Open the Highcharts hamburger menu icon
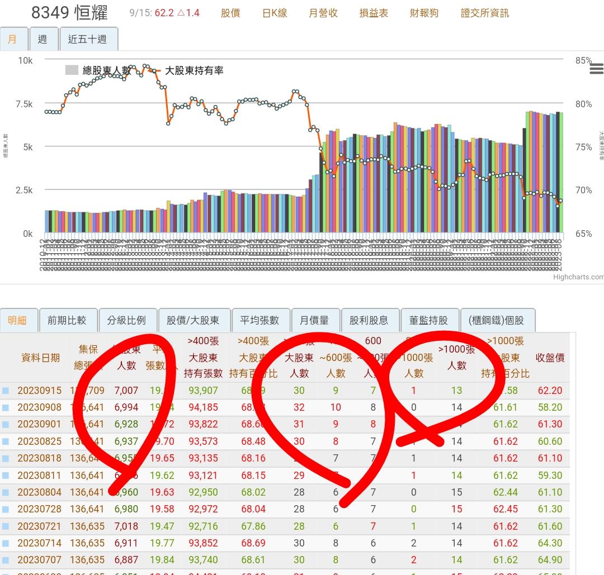604x575 pixels. 596,69
